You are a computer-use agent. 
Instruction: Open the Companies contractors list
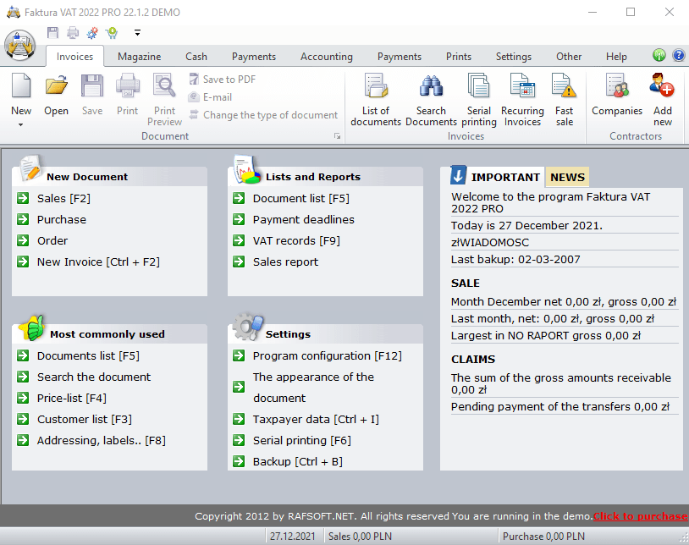tap(617, 96)
